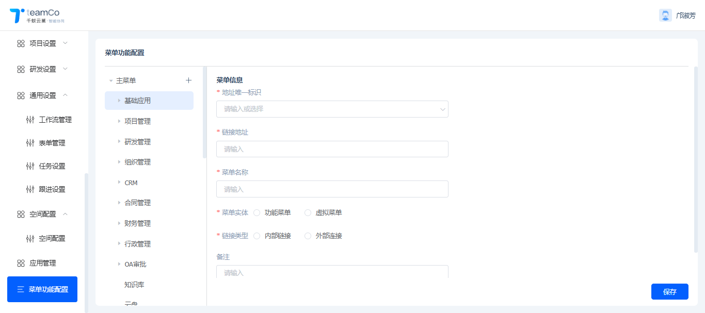The width and height of the screenshot is (705, 313).
Task: Click the 链接地址 input field
Action: [x=332, y=149]
